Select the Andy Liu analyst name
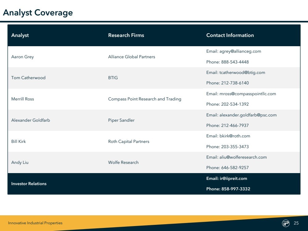This screenshot has width=308, height=231. pyautogui.click(x=20, y=163)
